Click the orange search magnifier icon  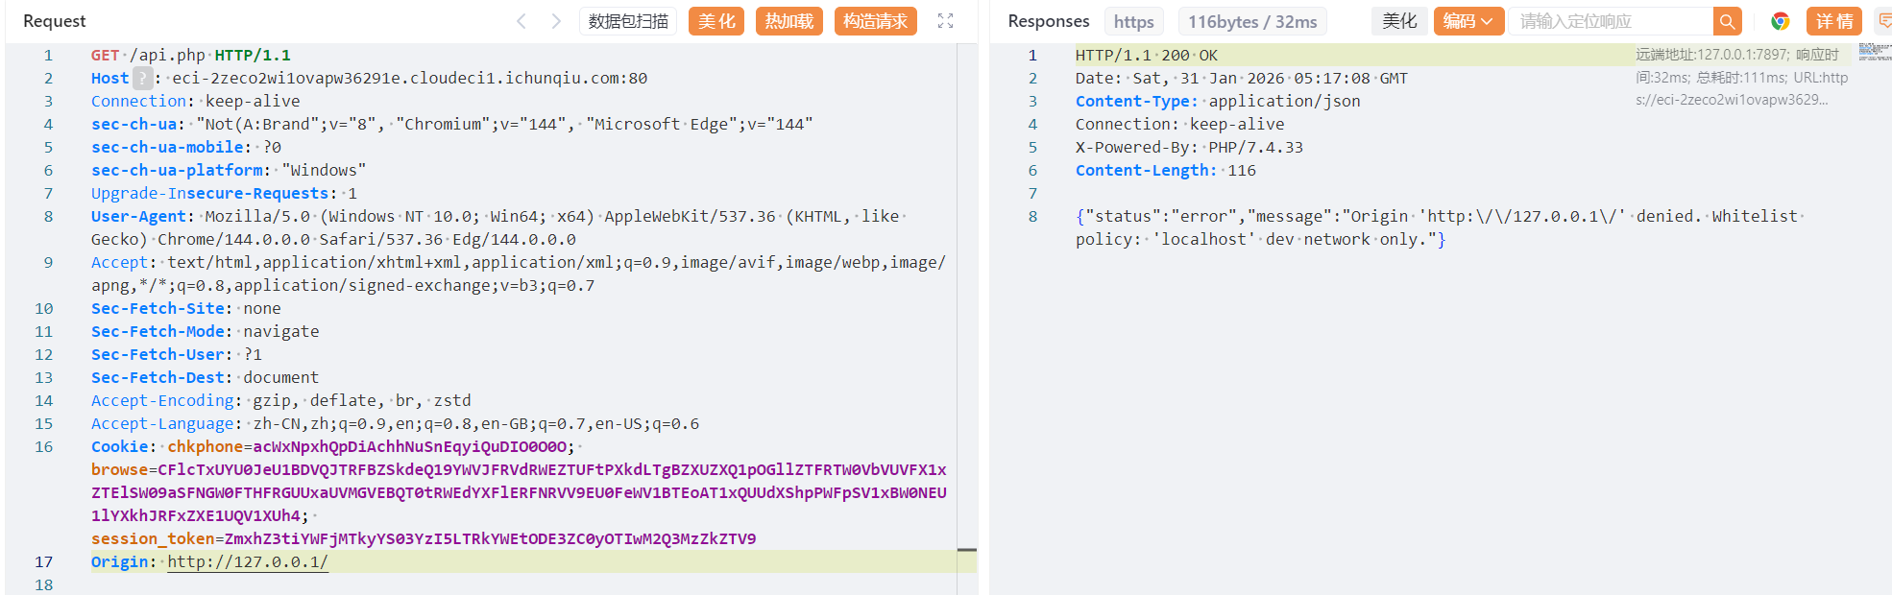pyautogui.click(x=1727, y=21)
